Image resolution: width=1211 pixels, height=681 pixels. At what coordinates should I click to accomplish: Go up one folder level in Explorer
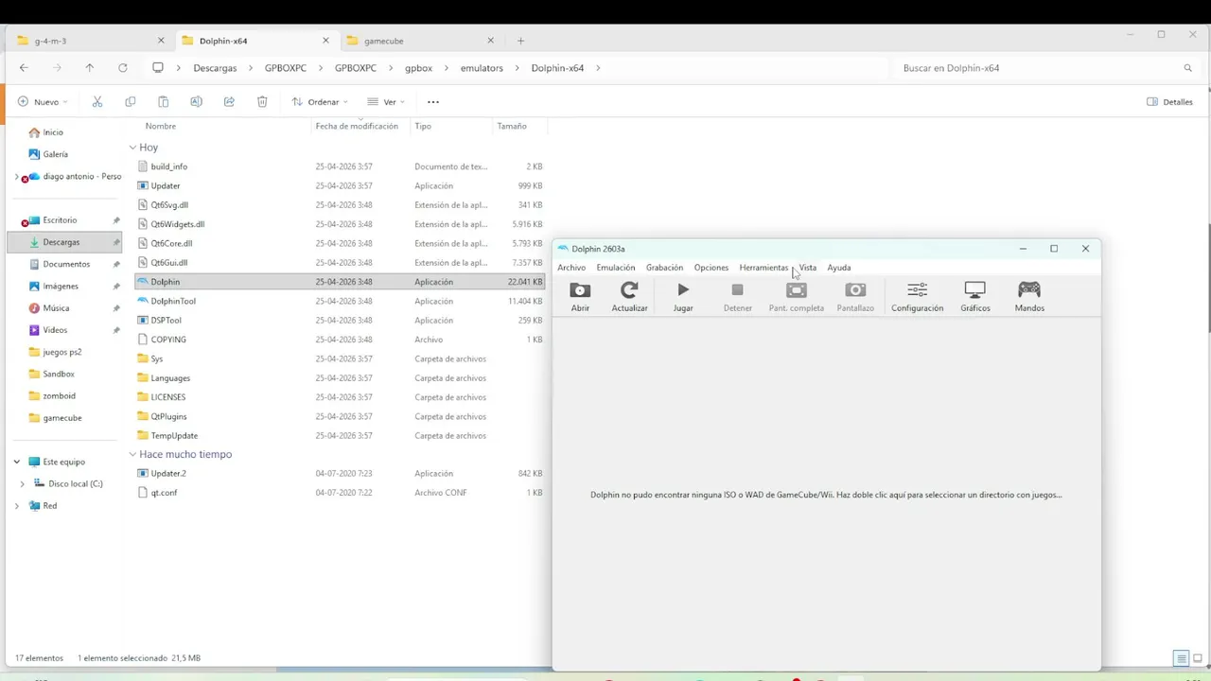(x=89, y=68)
